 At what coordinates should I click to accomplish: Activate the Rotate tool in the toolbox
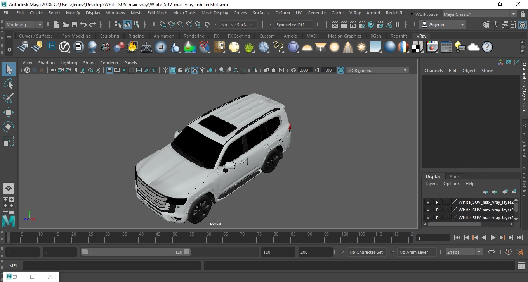click(x=9, y=127)
